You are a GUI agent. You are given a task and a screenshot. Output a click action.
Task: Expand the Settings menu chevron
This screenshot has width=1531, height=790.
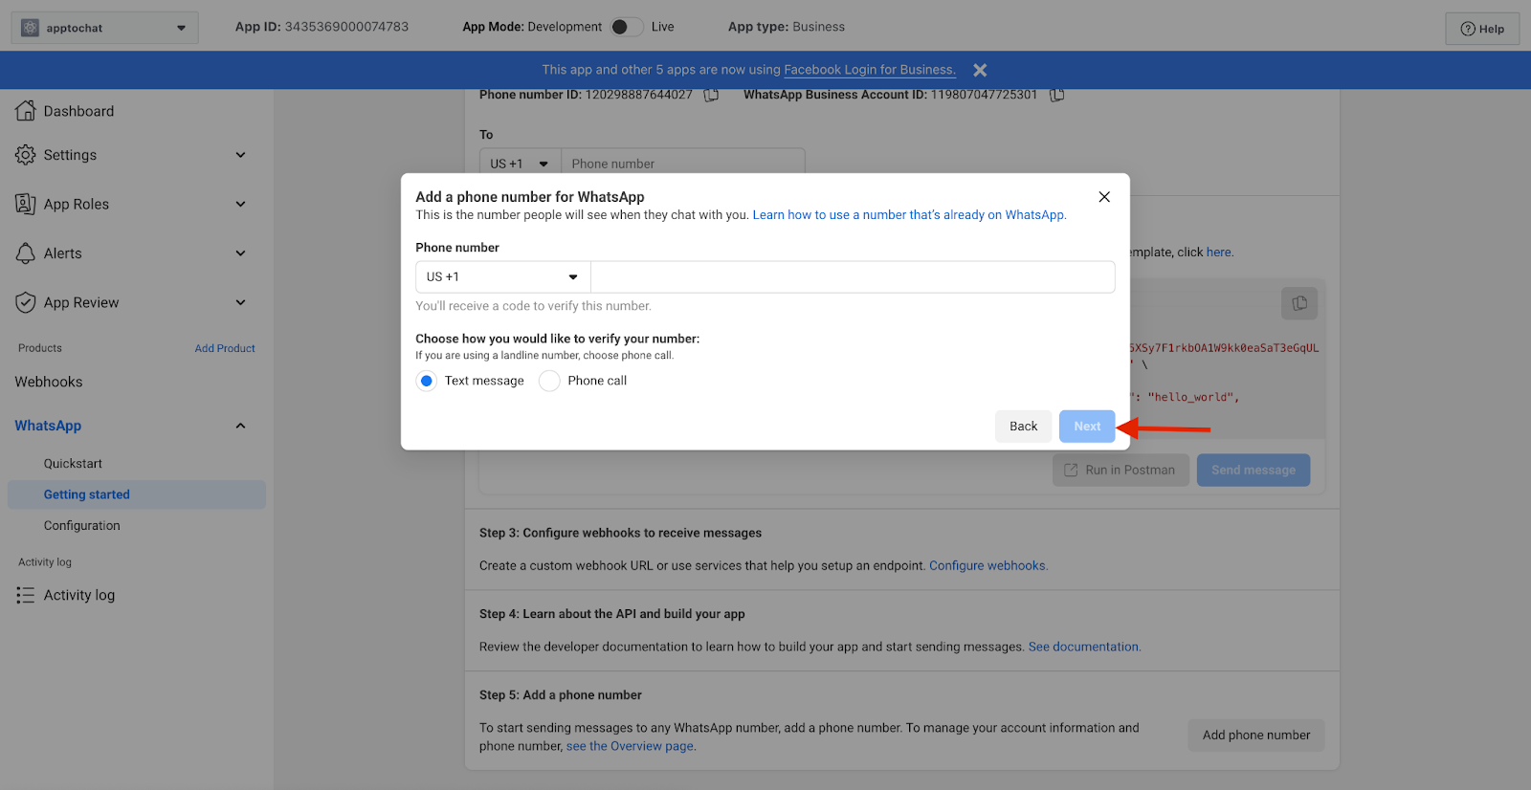[x=241, y=155]
